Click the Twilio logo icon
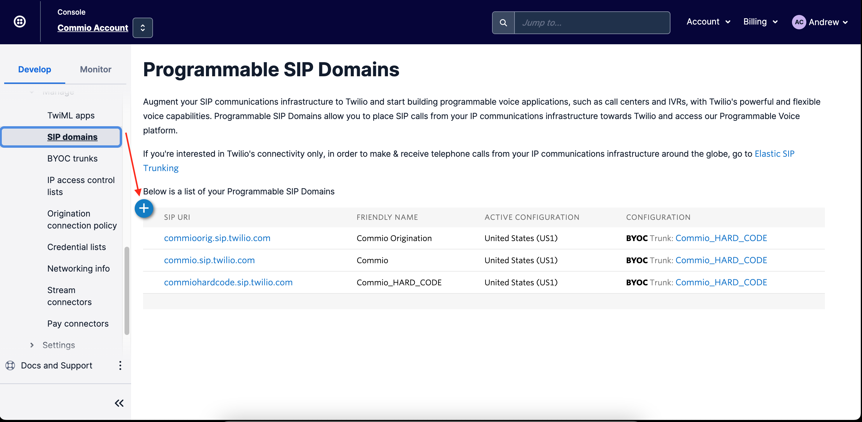The height and width of the screenshot is (422, 862). pyautogui.click(x=20, y=22)
